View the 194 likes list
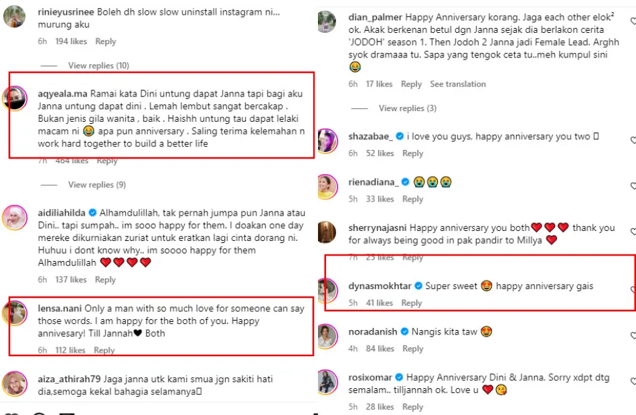Screen dimensions: 636x415 point(71,41)
